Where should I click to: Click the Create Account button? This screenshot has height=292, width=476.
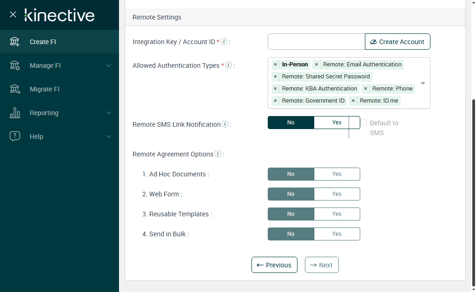[x=397, y=42]
